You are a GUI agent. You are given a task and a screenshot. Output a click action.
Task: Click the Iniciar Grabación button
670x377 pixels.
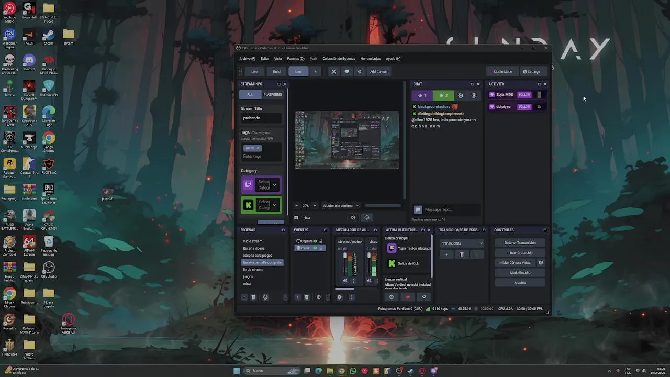520,253
